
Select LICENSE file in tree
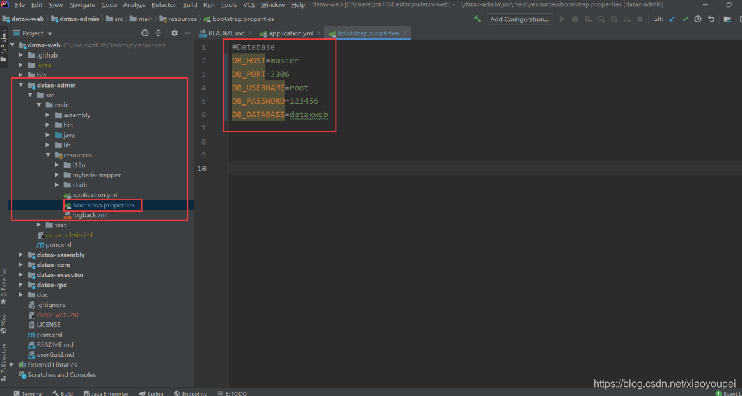pyautogui.click(x=49, y=324)
